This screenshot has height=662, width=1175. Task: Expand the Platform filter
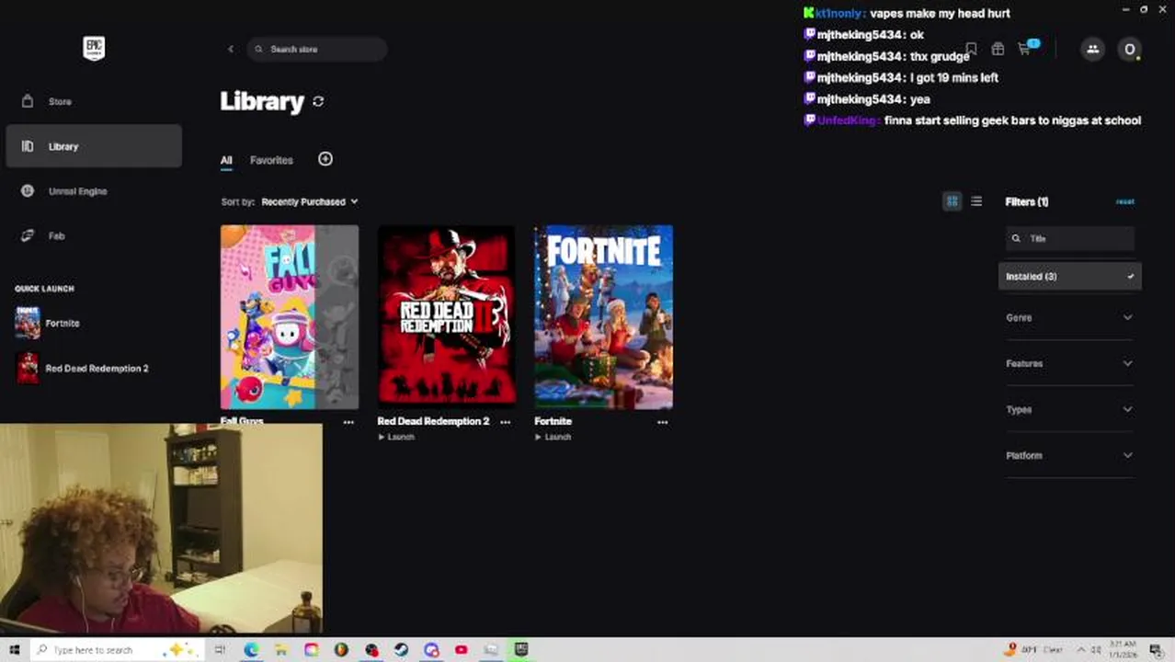pos(1070,455)
